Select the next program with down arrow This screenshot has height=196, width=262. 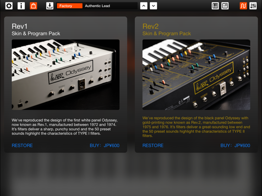click(153, 6)
